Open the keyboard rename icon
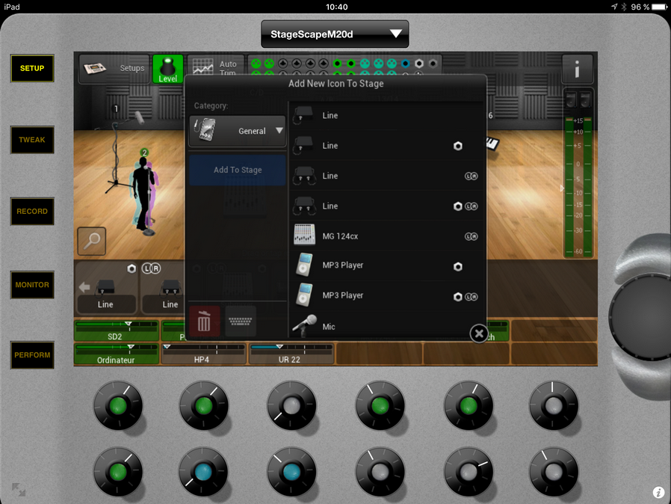 tap(241, 322)
